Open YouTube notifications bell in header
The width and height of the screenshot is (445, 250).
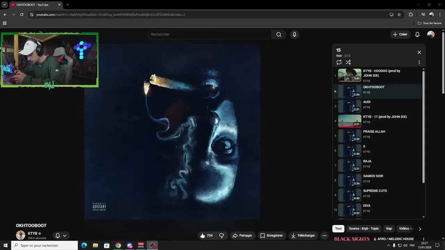point(418,34)
